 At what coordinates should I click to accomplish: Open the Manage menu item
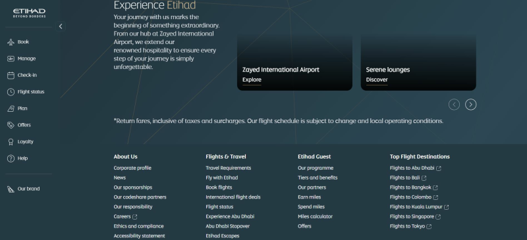click(26, 59)
